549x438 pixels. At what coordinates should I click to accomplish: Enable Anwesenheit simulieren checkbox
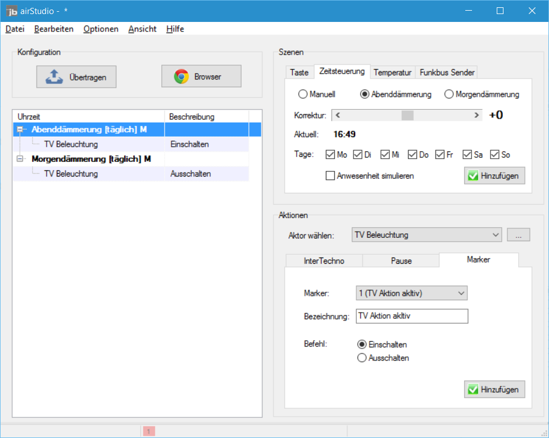[x=330, y=176]
